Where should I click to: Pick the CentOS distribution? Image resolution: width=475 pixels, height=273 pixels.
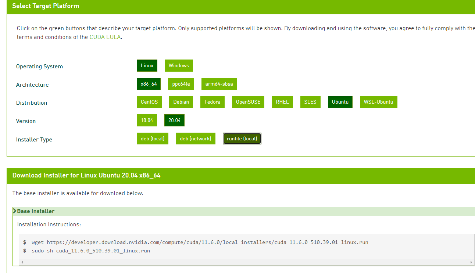[x=149, y=102]
